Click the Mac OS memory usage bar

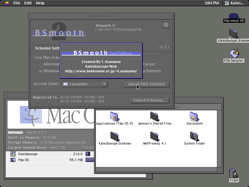[x=90, y=160]
